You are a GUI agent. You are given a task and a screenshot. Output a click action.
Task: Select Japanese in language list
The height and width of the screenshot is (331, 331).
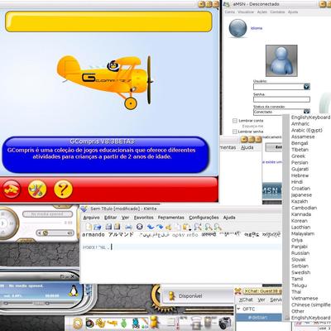[x=301, y=194]
